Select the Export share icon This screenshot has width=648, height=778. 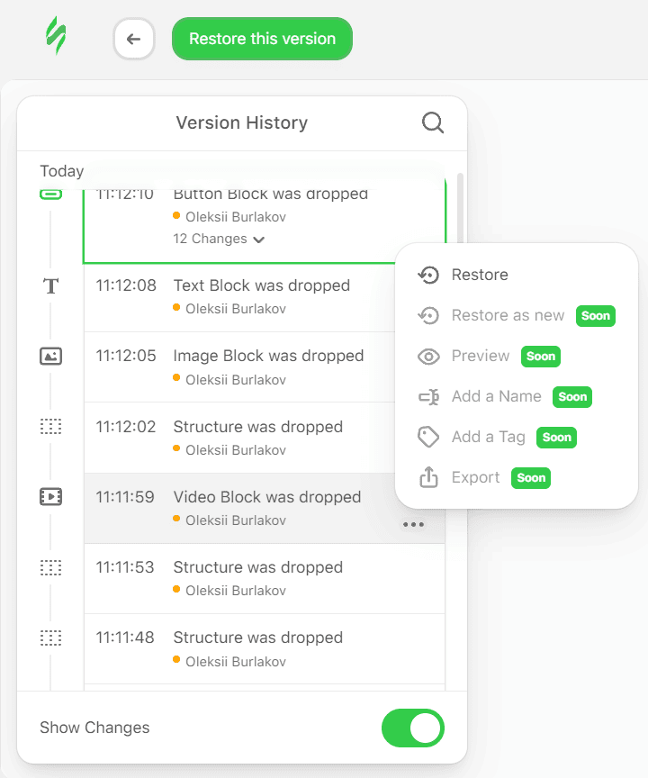[x=429, y=477]
